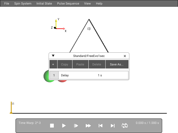
Task: Start the simulation with the play icon
Action: [64, 126]
